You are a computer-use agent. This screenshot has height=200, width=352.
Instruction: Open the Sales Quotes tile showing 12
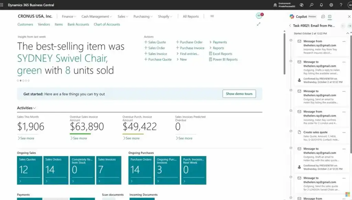30,170
